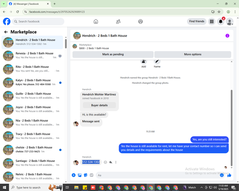Open emoji picker in message field

pos(222,175)
